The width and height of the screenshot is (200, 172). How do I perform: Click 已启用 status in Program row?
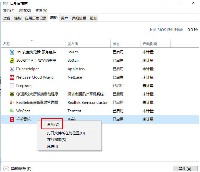[118, 86]
